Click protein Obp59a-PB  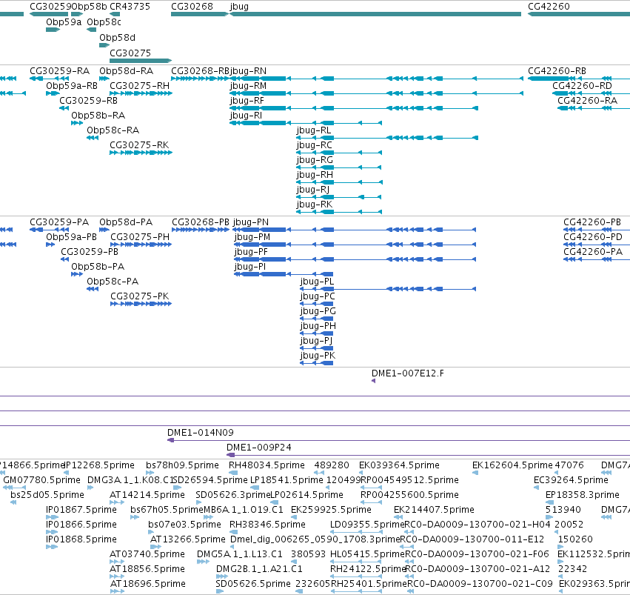(72, 237)
